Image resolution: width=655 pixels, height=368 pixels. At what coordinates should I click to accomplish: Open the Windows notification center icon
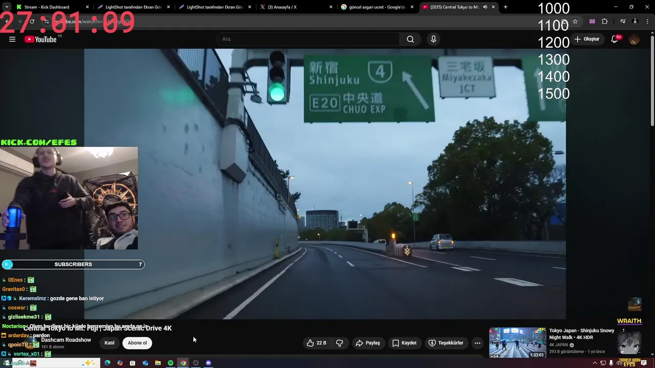[x=644, y=363]
